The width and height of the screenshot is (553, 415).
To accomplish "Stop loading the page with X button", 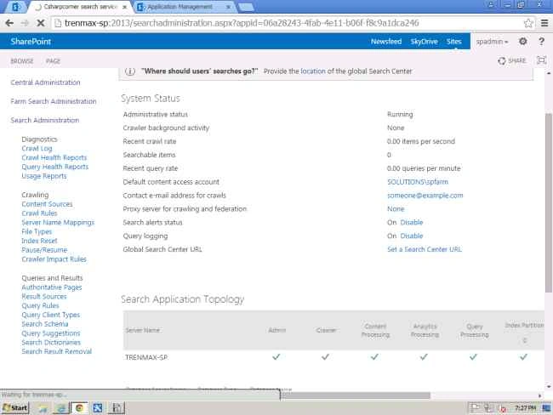I will coord(41,23).
